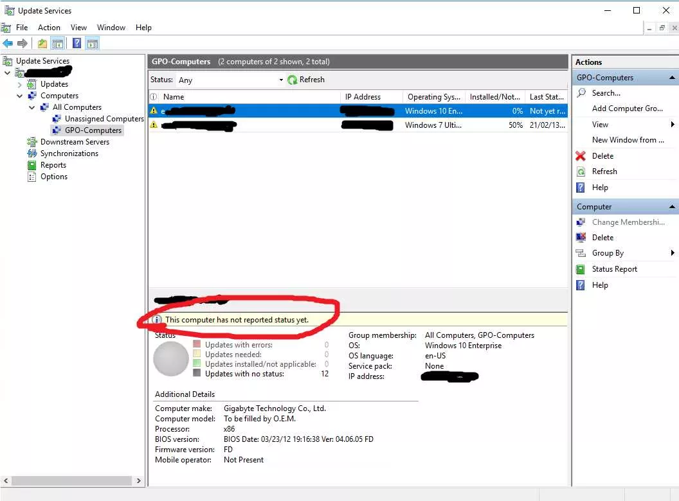Open Options node
Screen dimensions: 679x501
[54, 177]
